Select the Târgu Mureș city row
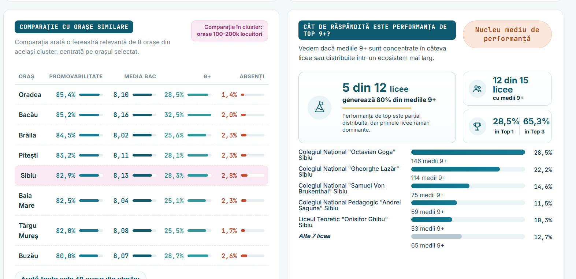Screen dimensions: 576x279 click(x=141, y=231)
